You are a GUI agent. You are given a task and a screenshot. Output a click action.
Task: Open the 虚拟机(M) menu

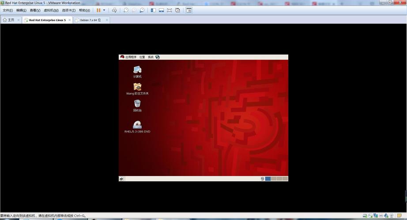tap(51, 11)
